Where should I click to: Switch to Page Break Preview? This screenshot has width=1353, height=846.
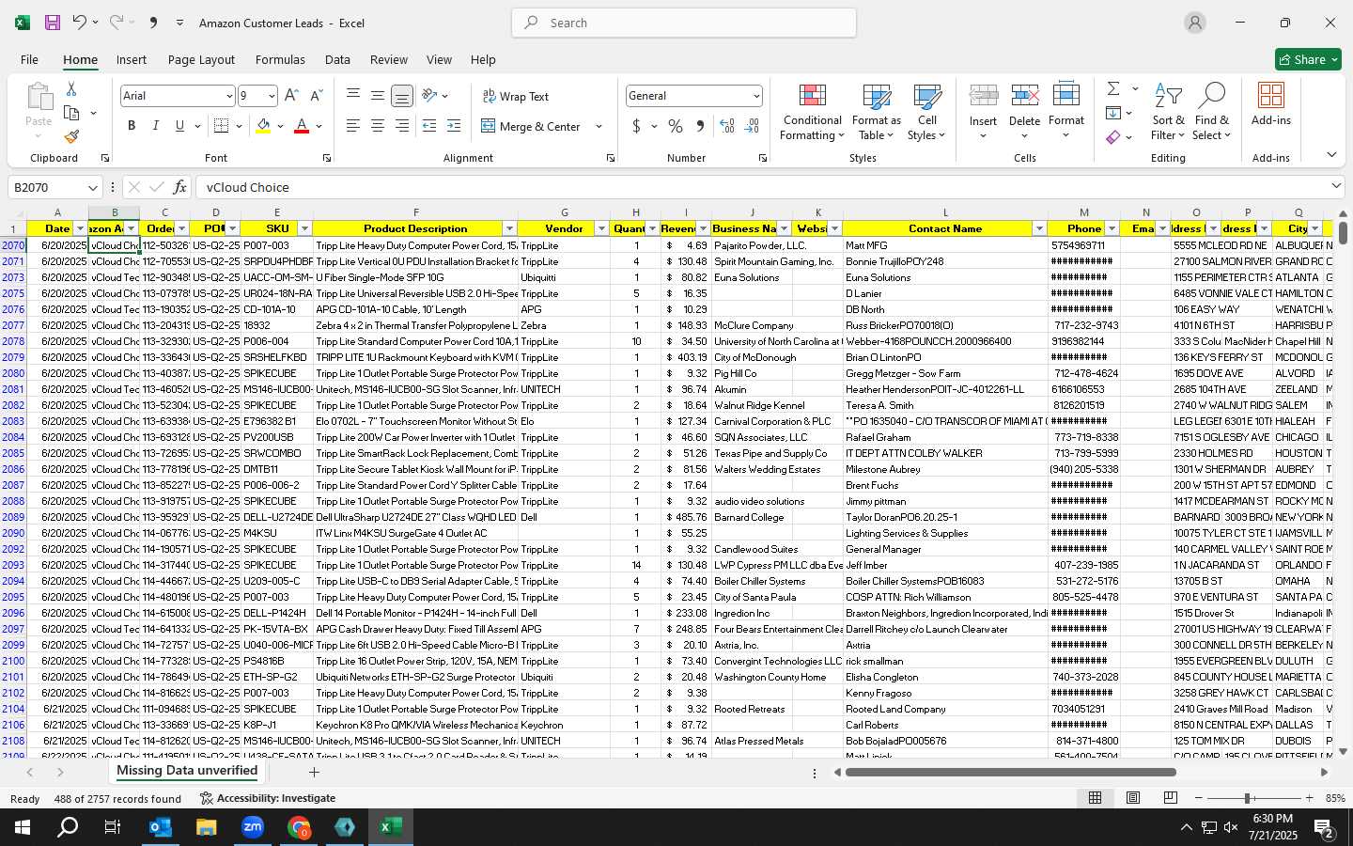(x=1171, y=798)
